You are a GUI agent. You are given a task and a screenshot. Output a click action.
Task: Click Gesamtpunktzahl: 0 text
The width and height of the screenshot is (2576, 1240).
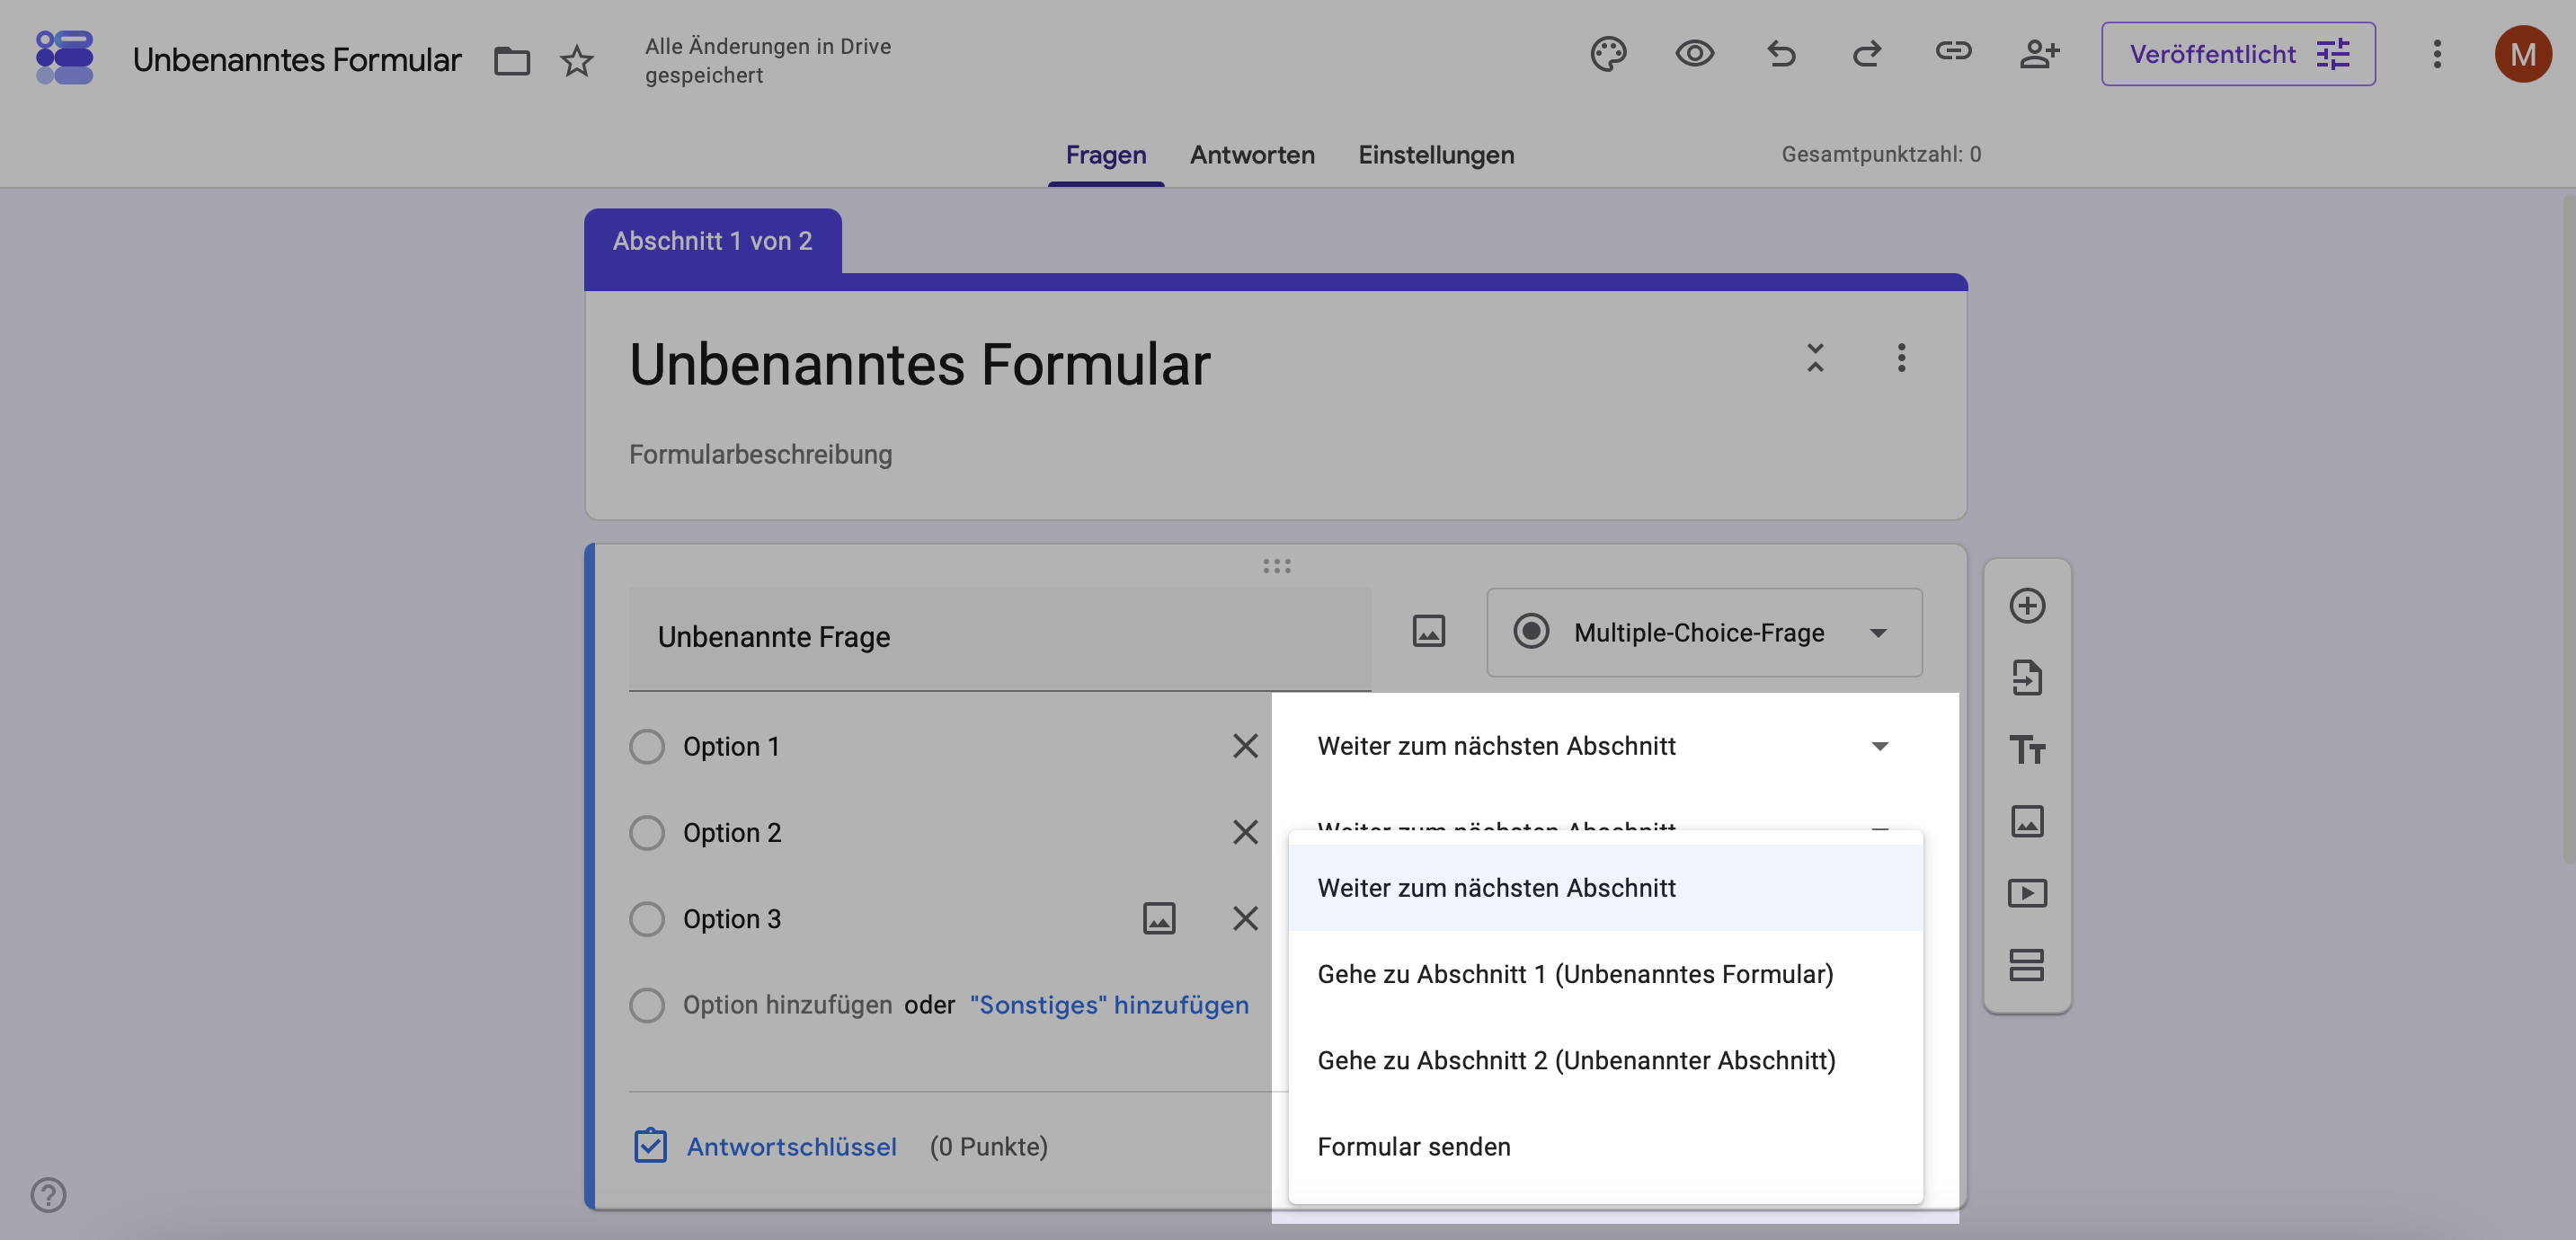pyautogui.click(x=1881, y=155)
